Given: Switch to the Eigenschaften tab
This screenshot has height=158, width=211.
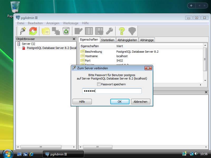Looking at the screenshot, I should [89, 40].
